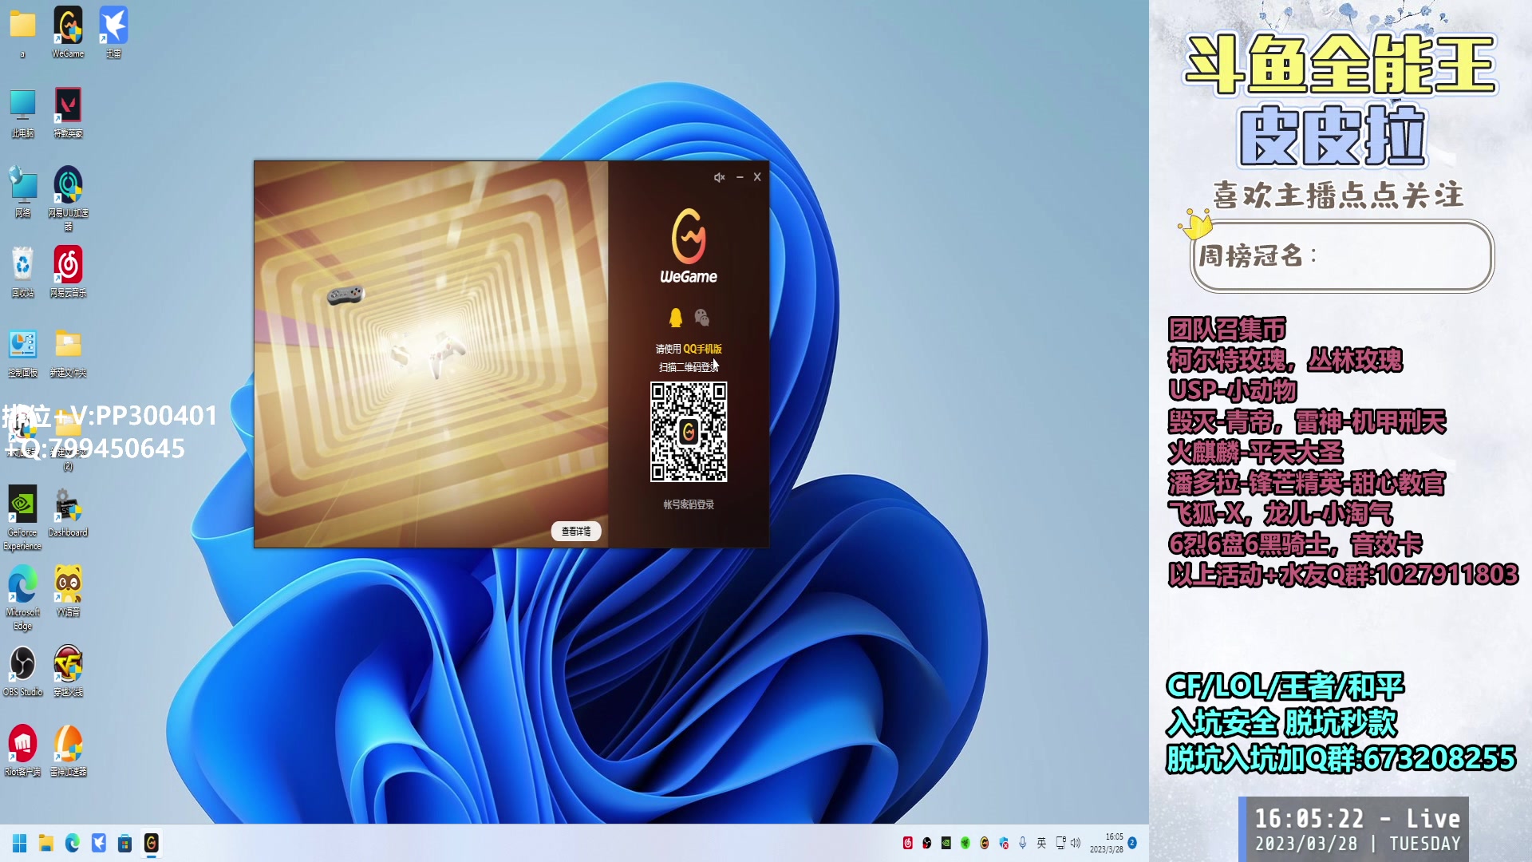
Task: Open volume control in system tray
Action: [x=1076, y=843]
